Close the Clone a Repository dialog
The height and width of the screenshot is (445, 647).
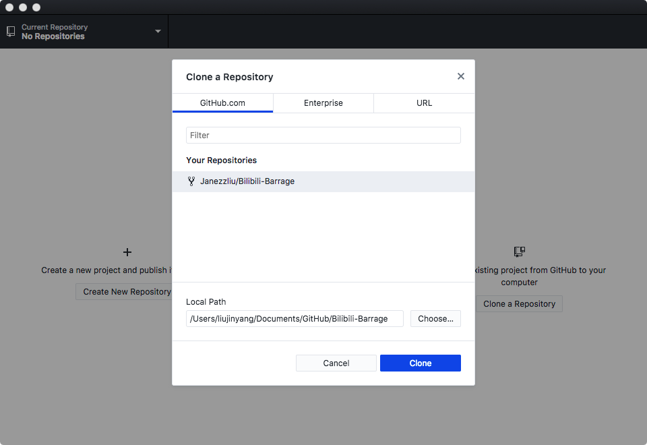tap(460, 76)
